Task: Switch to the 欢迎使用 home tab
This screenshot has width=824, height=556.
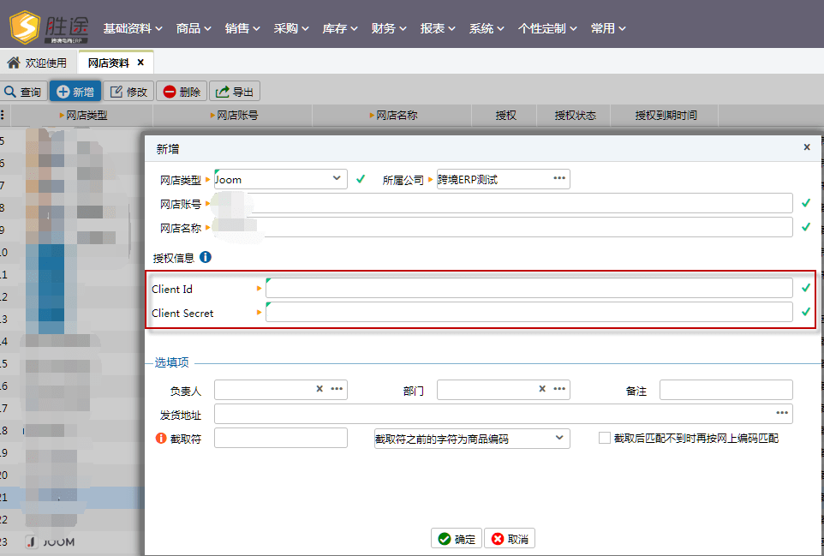Action: 37,63
